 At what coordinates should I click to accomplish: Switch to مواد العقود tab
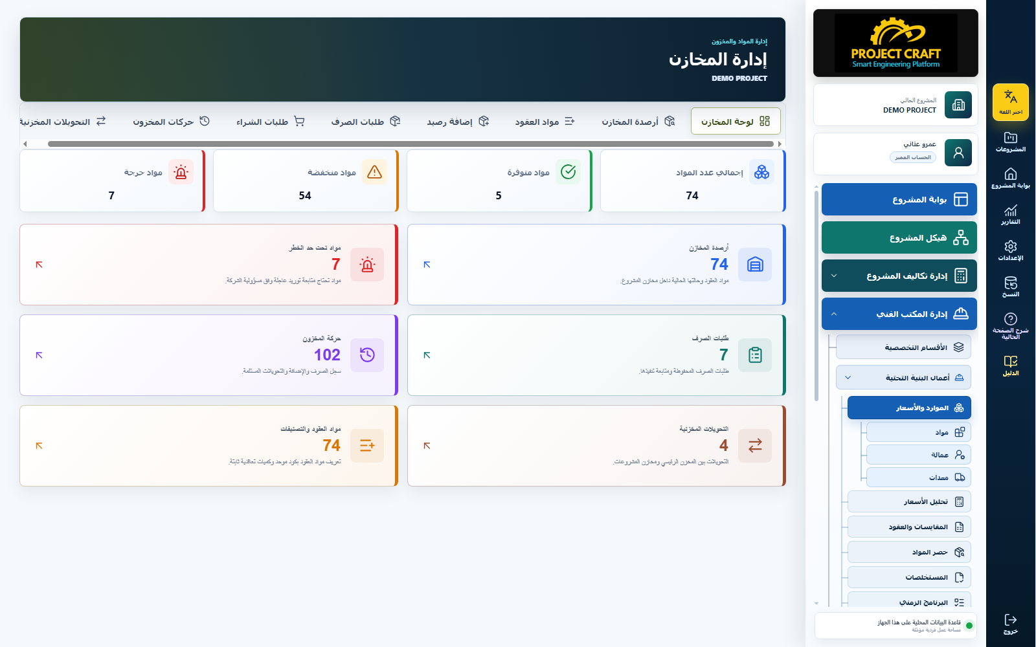point(545,121)
